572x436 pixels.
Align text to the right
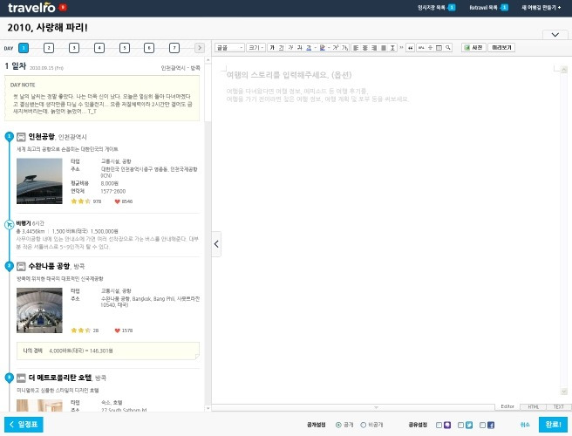374,48
